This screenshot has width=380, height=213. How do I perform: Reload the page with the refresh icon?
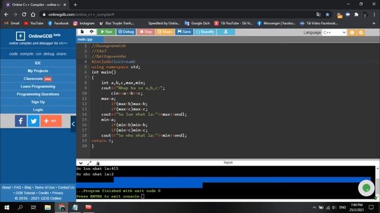point(24,14)
